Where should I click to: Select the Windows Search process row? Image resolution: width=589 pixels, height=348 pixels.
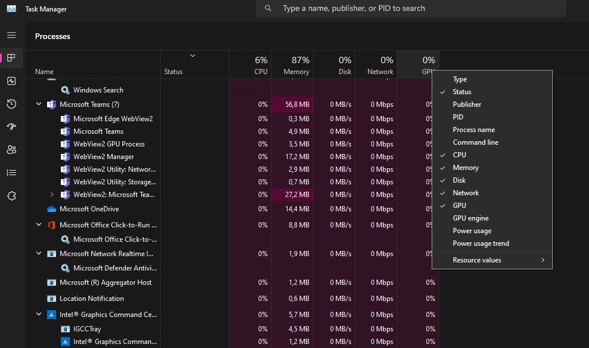coord(232,90)
